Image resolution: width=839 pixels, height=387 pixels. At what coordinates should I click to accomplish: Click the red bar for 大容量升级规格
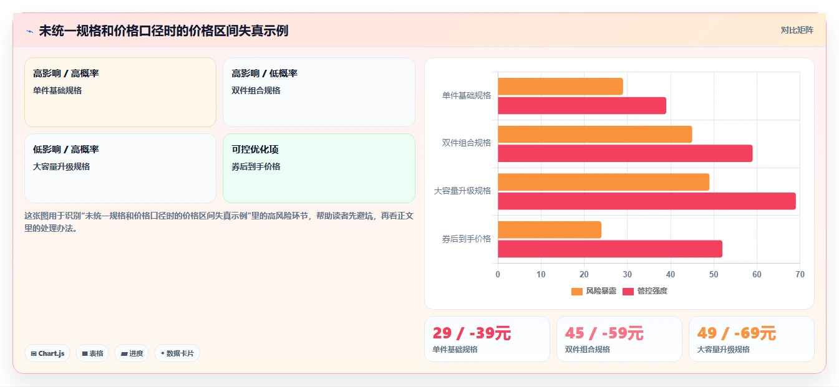pyautogui.click(x=647, y=201)
